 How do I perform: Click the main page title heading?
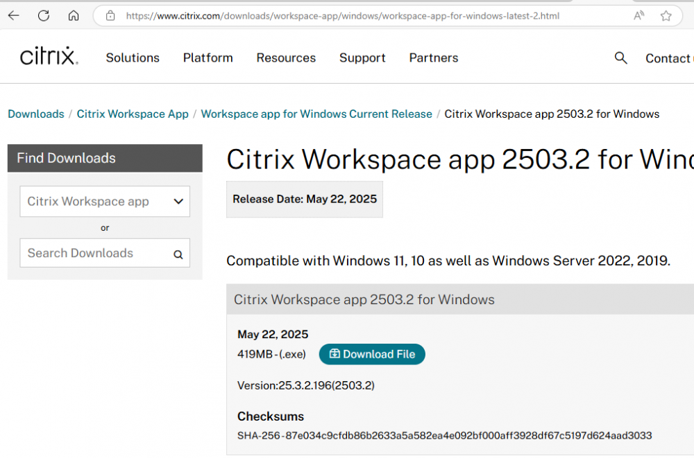click(x=460, y=159)
